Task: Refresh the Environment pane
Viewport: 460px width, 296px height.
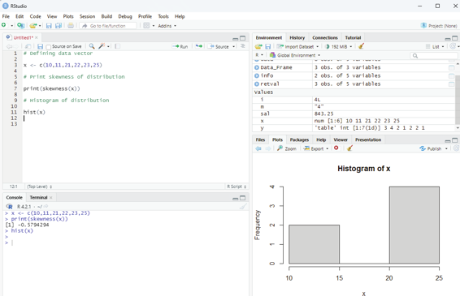Action: point(453,46)
